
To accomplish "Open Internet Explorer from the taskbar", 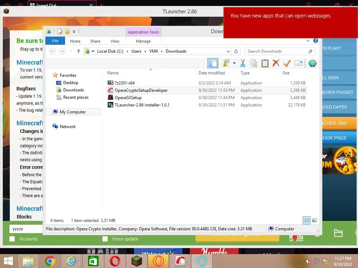I will point(71,261).
